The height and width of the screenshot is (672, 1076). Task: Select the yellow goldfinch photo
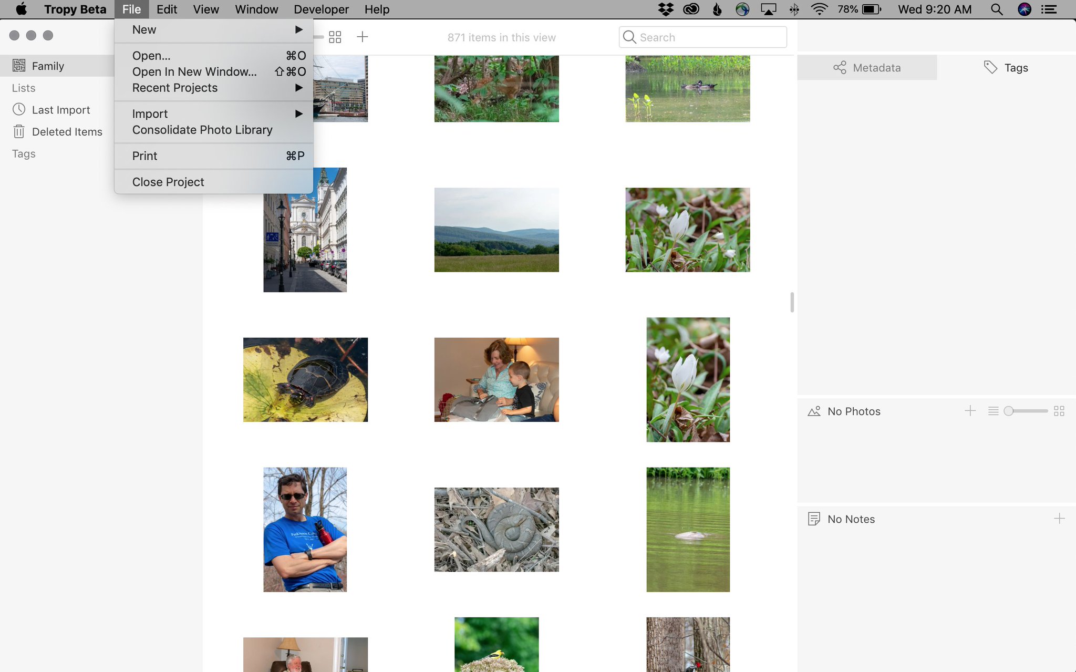tap(496, 645)
